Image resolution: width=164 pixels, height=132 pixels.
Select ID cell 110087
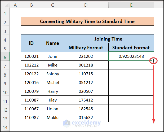point(31,100)
